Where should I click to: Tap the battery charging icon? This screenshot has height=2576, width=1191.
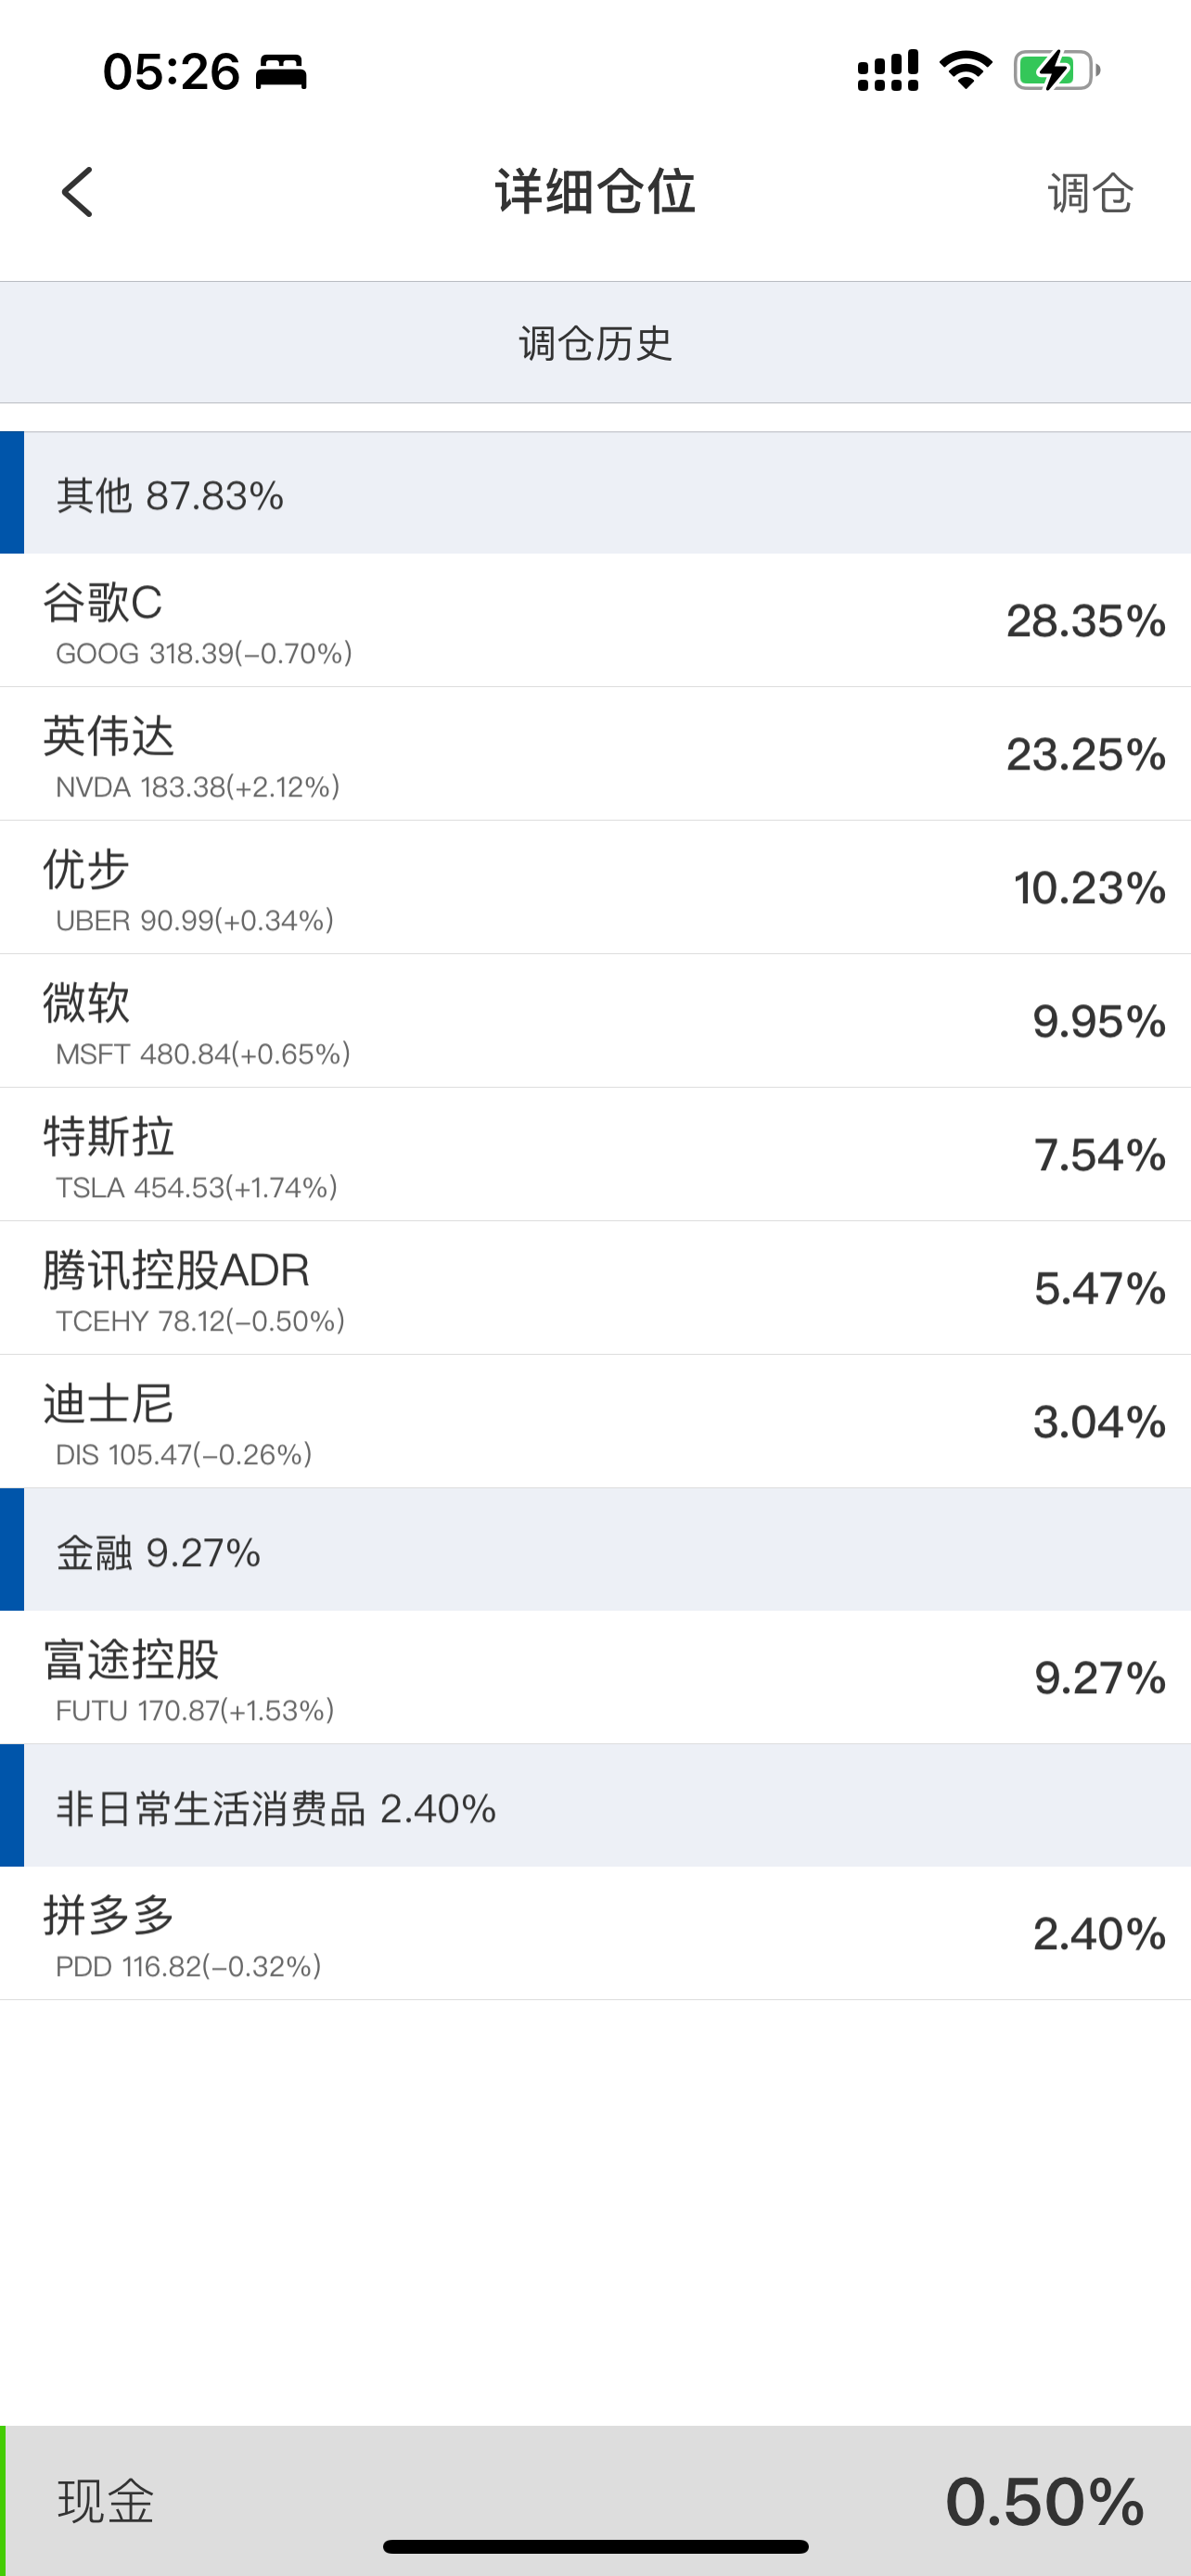pyautogui.click(x=1056, y=71)
